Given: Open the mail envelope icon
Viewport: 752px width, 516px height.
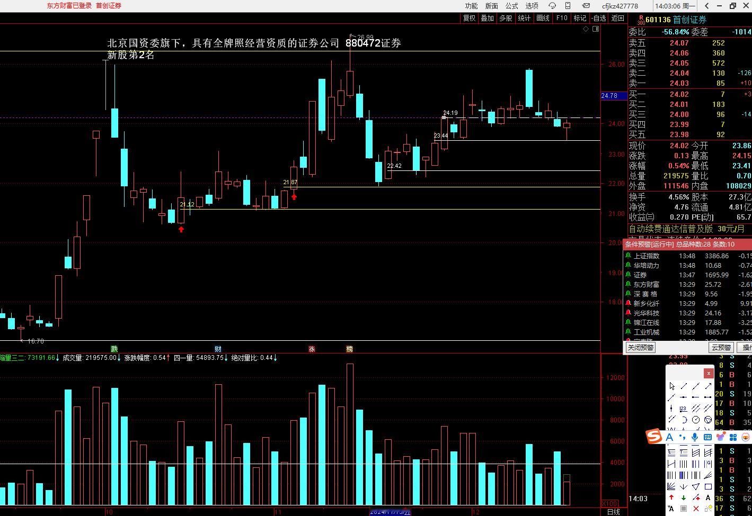Looking at the screenshot, I should point(586,6).
